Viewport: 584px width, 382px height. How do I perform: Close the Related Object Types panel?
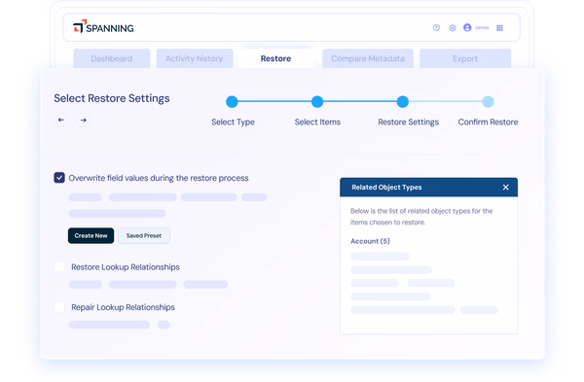[x=505, y=187]
